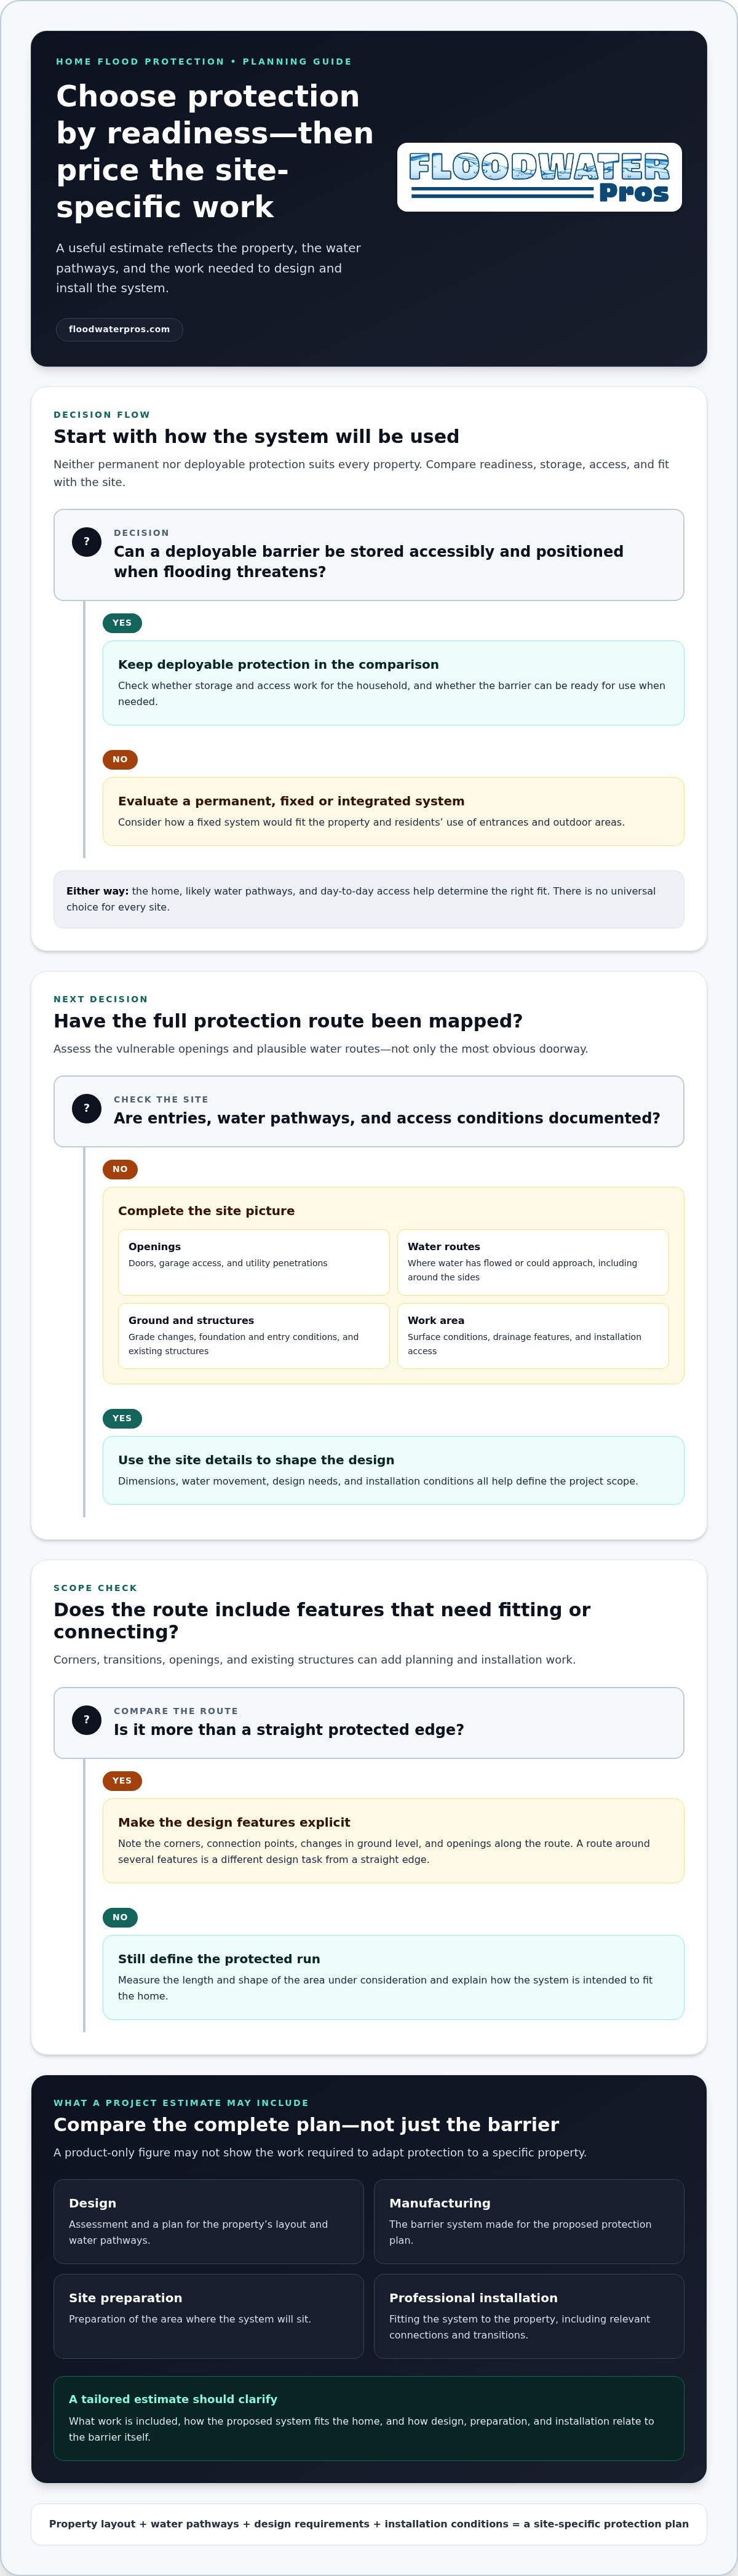Open the Water routes site detail card
This screenshot has width=738, height=2576.
[x=533, y=1262]
